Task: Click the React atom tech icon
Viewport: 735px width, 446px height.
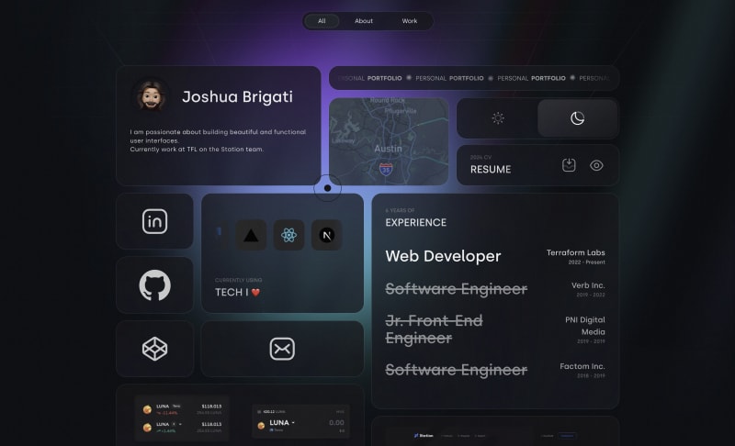Action: (288, 236)
